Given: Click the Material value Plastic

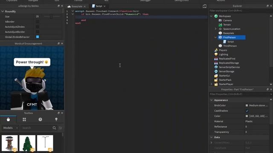Looking at the screenshot, I should 249,122.
